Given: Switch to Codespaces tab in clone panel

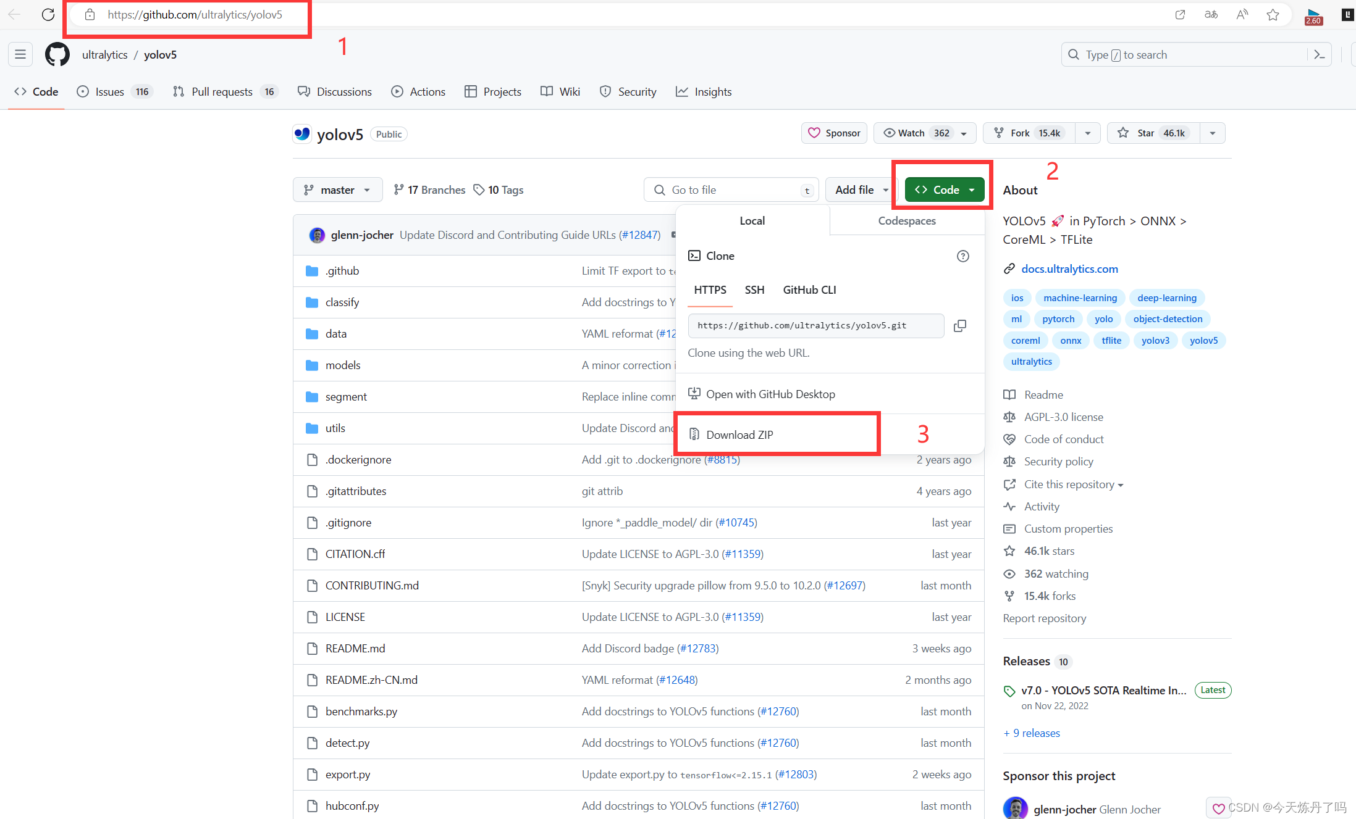Looking at the screenshot, I should click(907, 221).
